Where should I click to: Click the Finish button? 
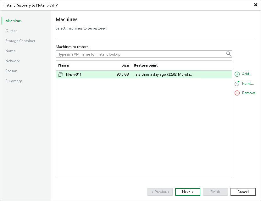click(215, 192)
